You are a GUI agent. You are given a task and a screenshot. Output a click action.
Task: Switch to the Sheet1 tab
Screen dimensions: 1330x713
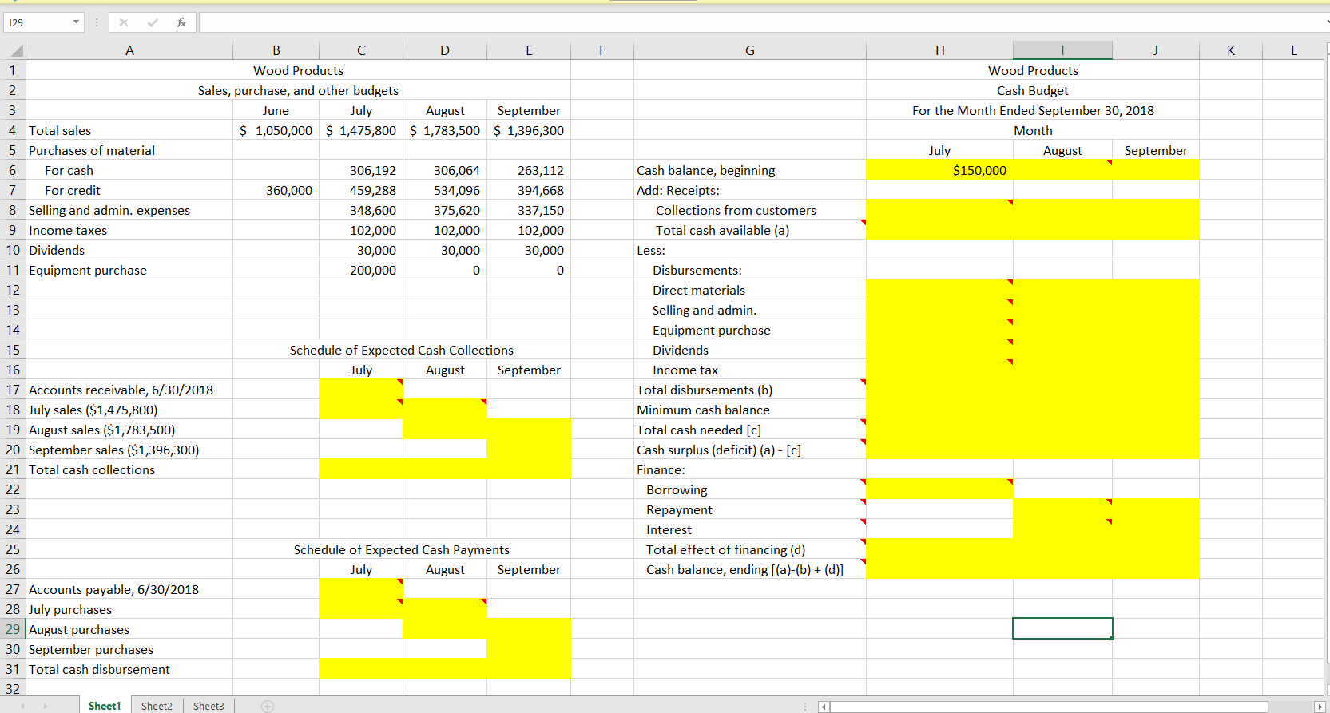105,706
